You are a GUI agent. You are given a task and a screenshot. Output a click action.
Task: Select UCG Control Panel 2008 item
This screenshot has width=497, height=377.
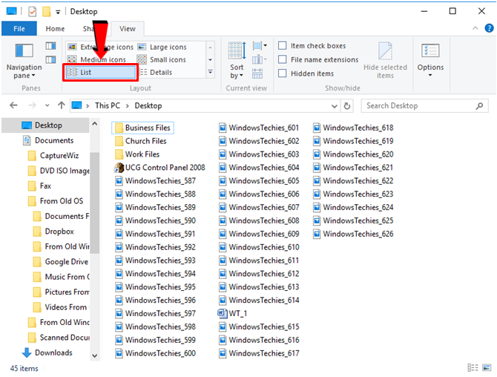point(159,168)
